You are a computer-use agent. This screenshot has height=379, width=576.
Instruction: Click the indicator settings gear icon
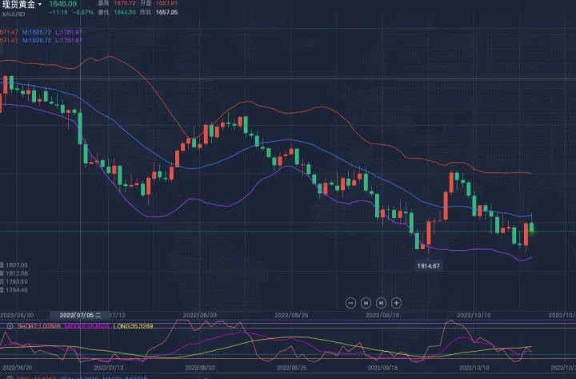[8, 326]
